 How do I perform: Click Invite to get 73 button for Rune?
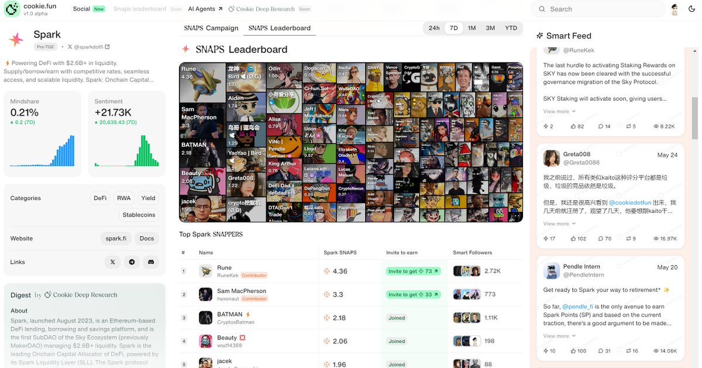413,271
